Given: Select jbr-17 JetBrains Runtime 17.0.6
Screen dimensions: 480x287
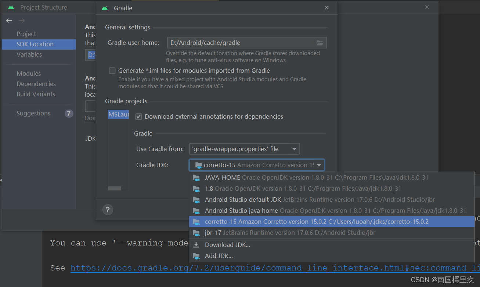Looking at the screenshot, I should point(332,233).
